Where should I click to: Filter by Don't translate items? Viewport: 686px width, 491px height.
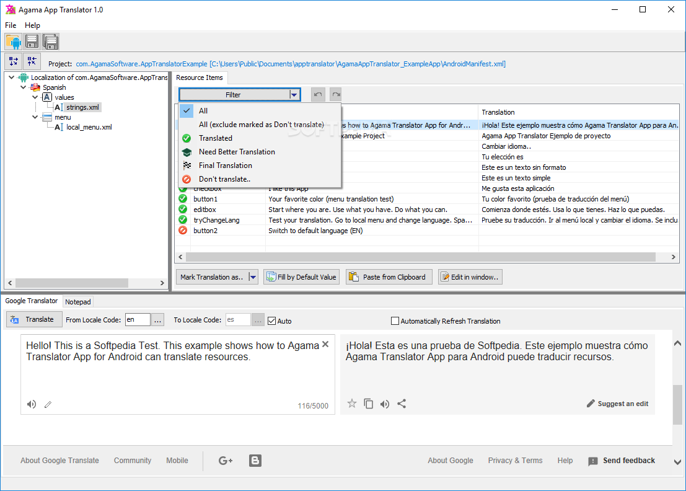coord(260,179)
